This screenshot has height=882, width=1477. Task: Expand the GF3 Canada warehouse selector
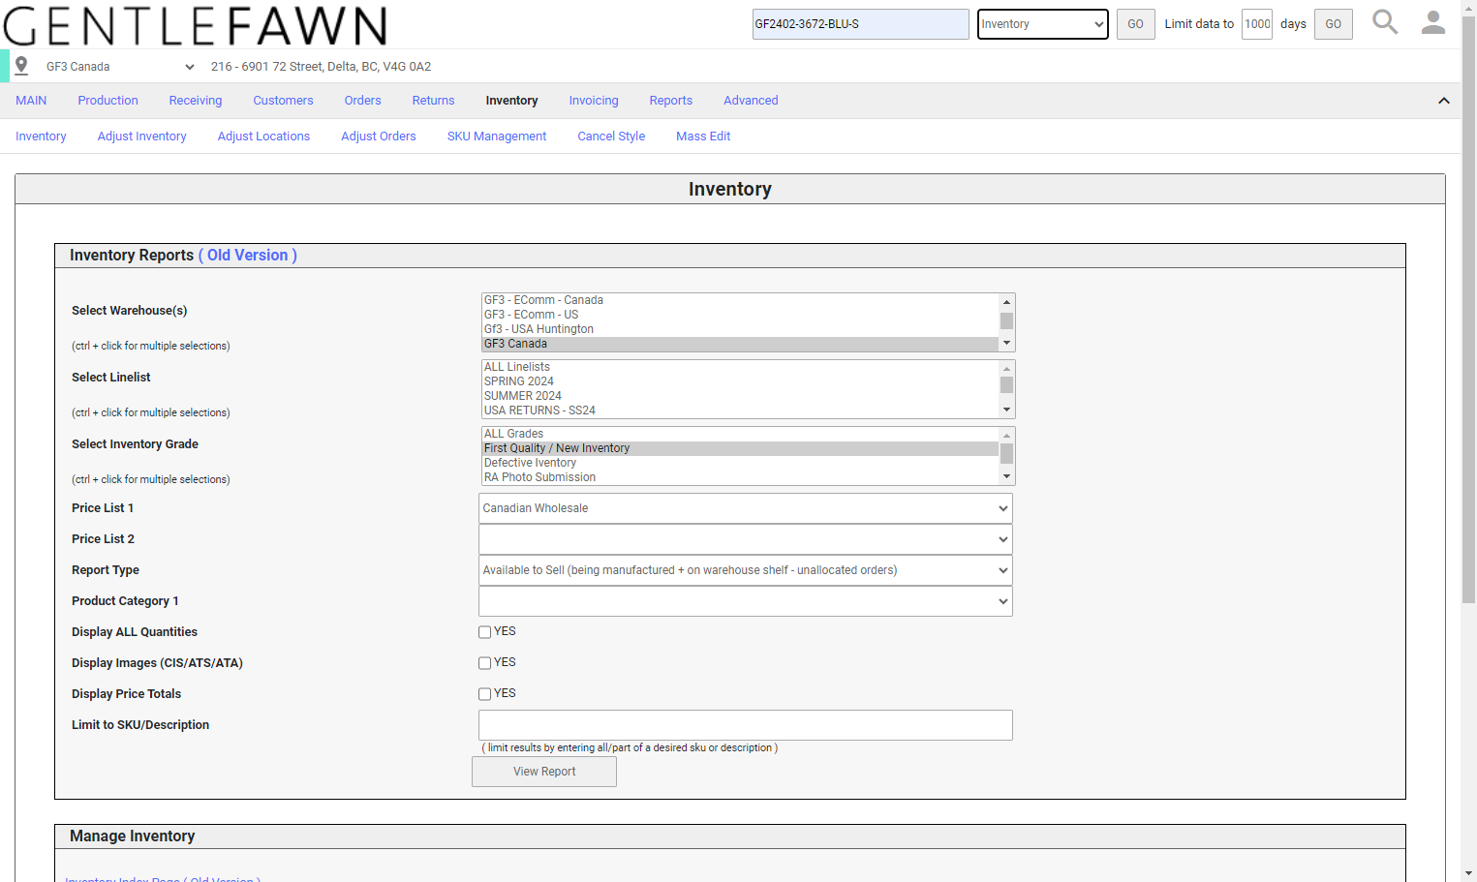coord(120,67)
